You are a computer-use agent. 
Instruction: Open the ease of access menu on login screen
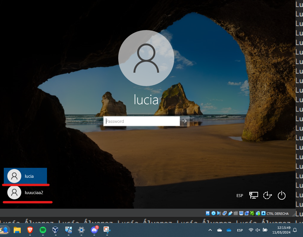pos(267,195)
